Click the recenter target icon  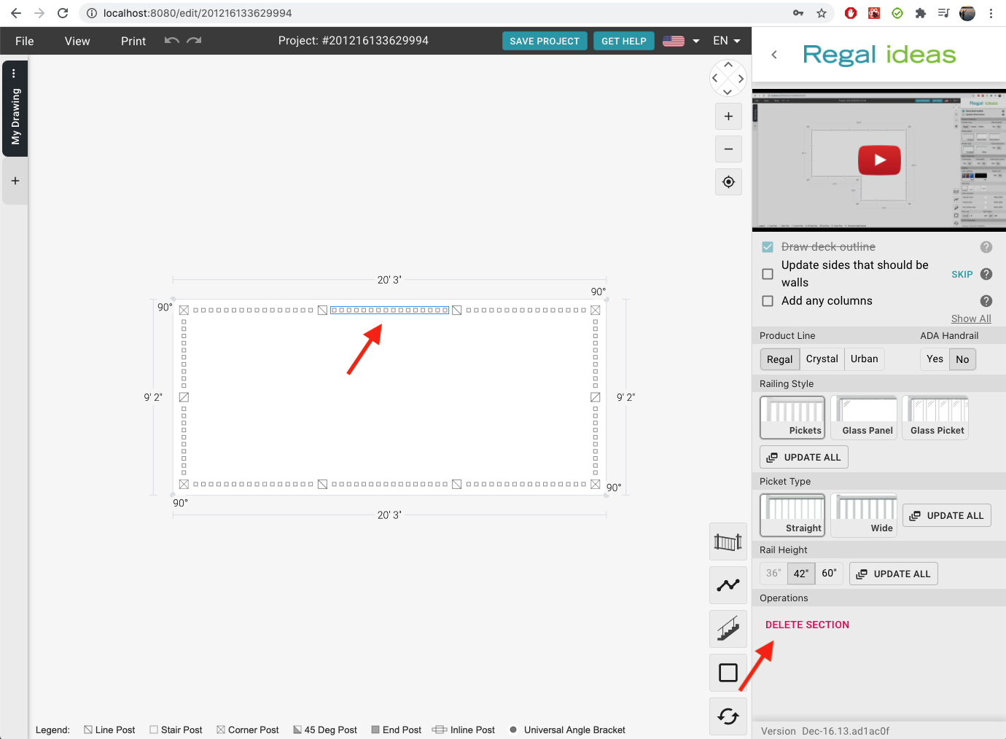[728, 181]
